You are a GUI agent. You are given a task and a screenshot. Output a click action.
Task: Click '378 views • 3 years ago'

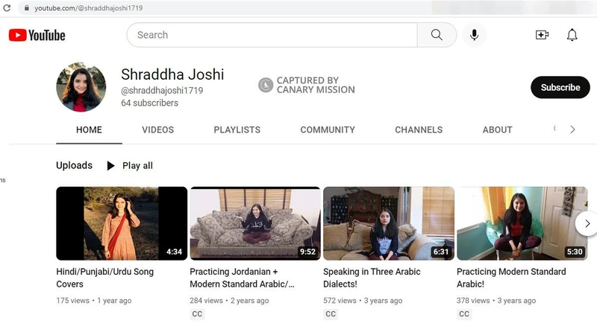point(496,301)
